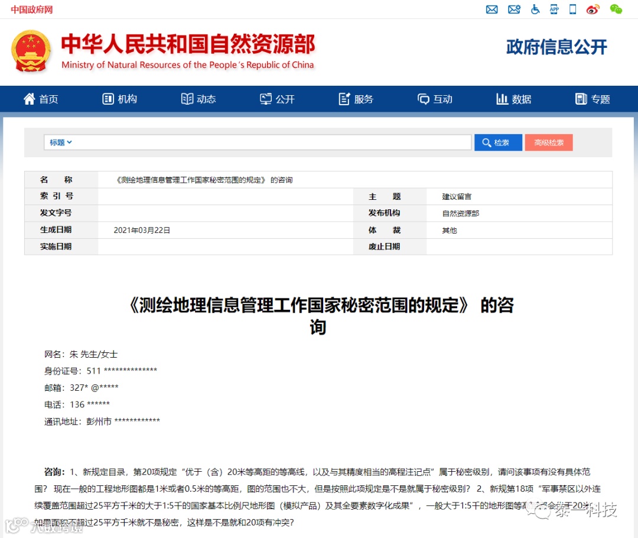Viewport: 638px width, 538px height.
Task: Click the 发文字号 label cell
Action: pyautogui.click(x=61, y=213)
